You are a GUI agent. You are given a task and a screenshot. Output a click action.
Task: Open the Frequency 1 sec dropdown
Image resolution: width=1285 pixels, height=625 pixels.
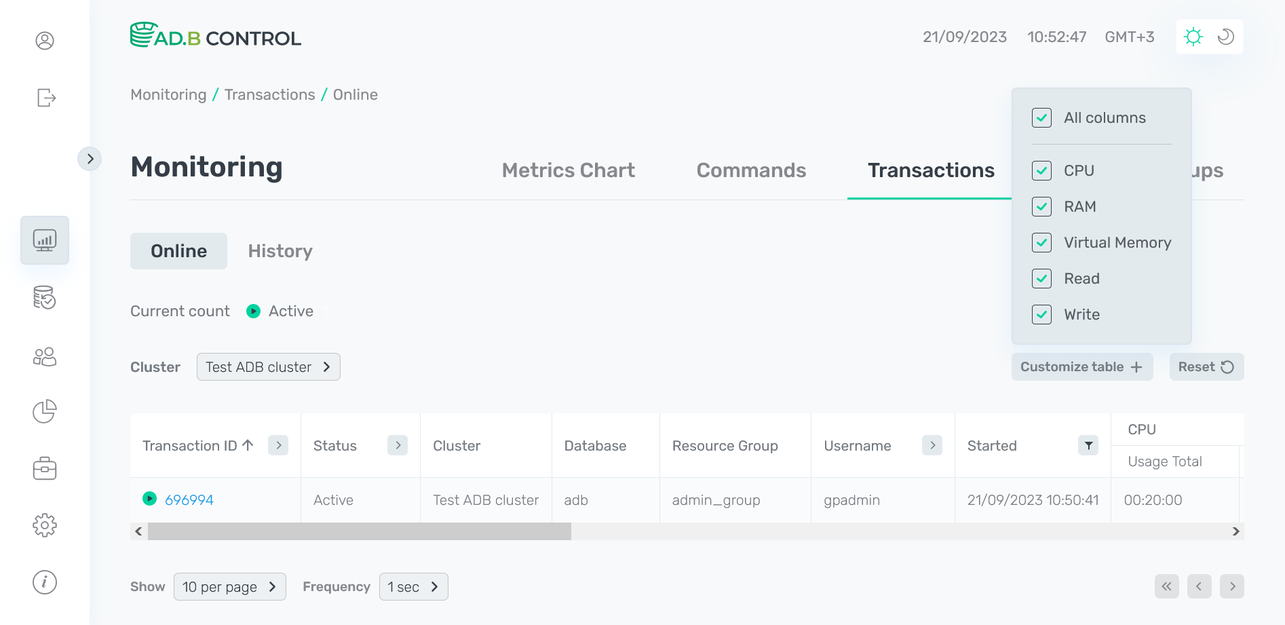pos(413,587)
